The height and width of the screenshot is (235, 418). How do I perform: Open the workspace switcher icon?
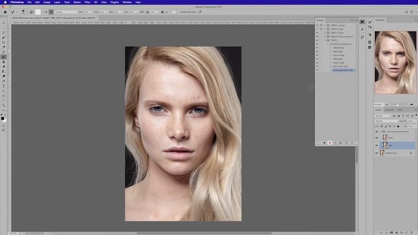(x=412, y=12)
